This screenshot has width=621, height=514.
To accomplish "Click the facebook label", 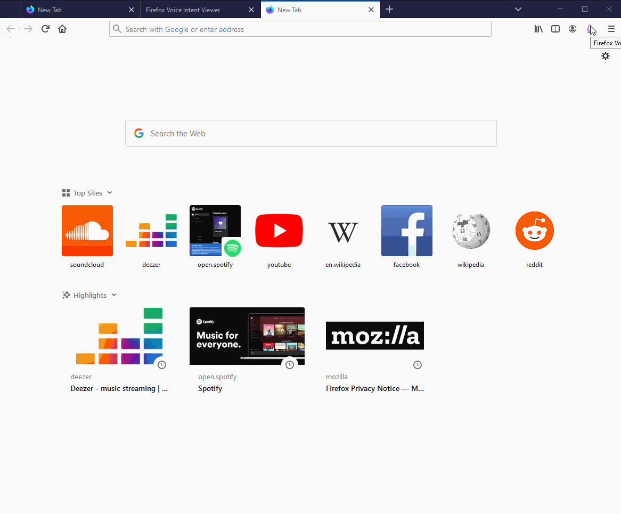I will pos(407,265).
